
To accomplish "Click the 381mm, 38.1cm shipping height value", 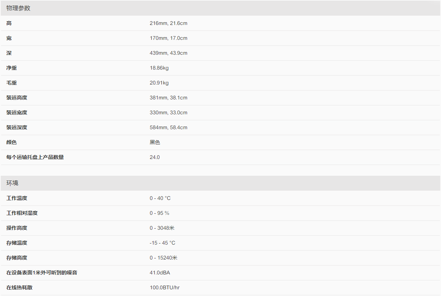I will tap(168, 98).
